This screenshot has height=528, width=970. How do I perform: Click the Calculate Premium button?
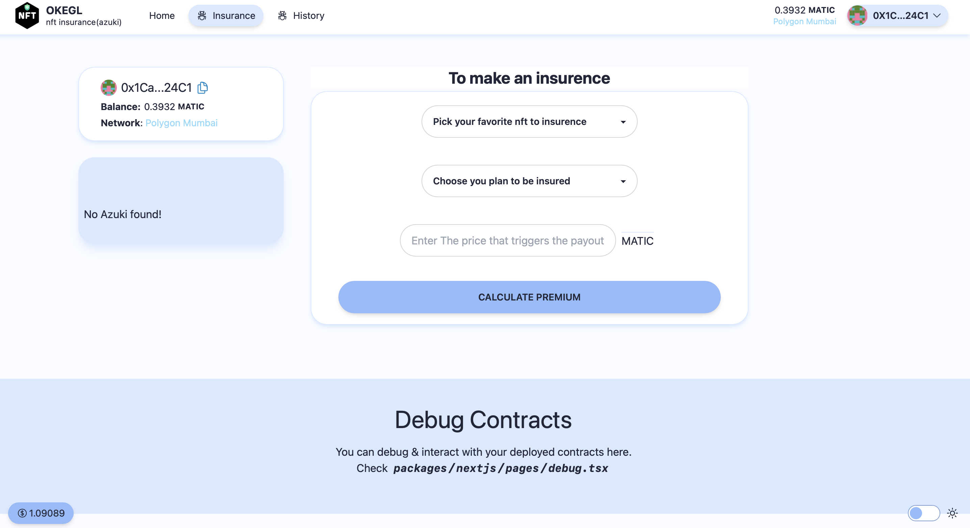529,297
